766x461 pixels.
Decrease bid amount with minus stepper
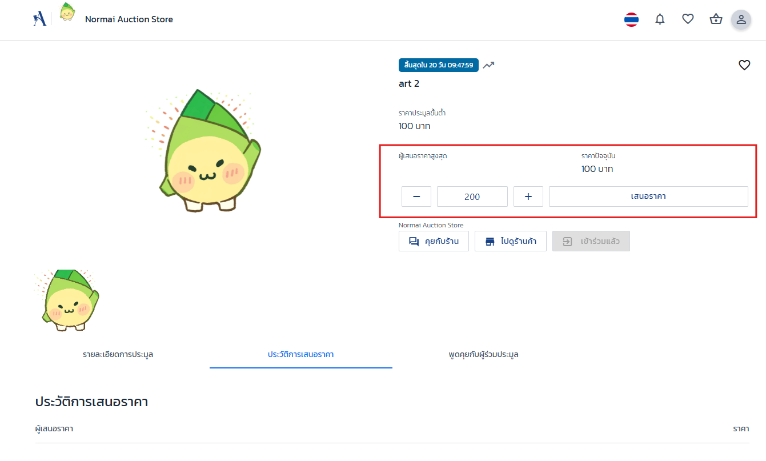pyautogui.click(x=416, y=196)
